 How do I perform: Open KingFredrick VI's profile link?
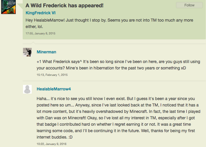pyautogui.click(x=41, y=13)
